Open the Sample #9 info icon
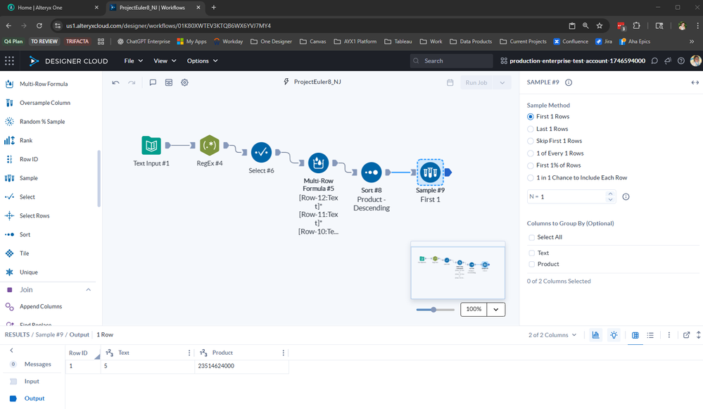 click(569, 82)
